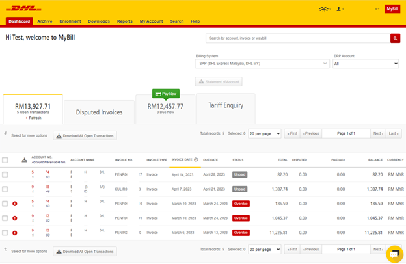
Task: Open the ERP Account dropdown
Action: coord(366,64)
